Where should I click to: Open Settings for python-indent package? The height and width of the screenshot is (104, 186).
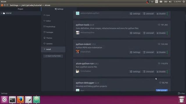pyautogui.click(x=135, y=52)
